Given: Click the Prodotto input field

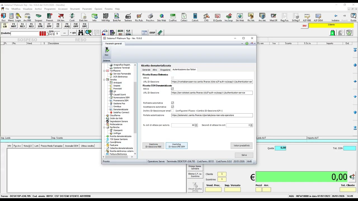Looking at the screenshot, I should [x=25, y=33].
